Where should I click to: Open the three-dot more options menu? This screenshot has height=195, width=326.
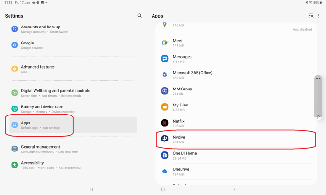(319, 16)
